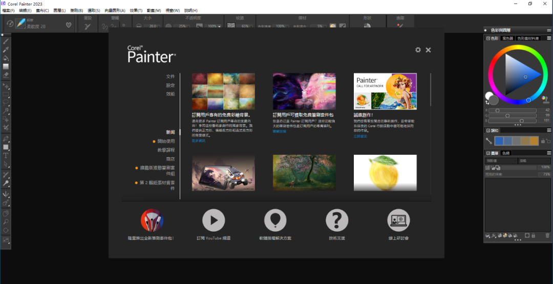Select the Magnifier tool

tap(6, 222)
